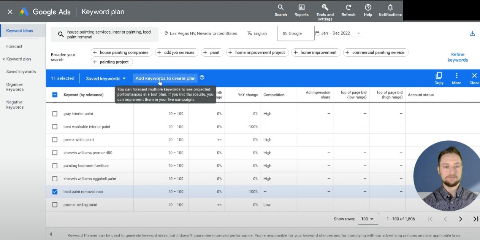
Task: Click the 'sherwin williams promar 400' keyword text
Action: click(x=88, y=153)
